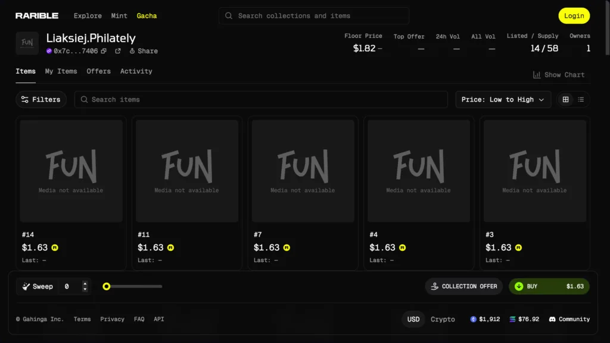Click the Rarible logo
610x343 pixels.
point(37,16)
